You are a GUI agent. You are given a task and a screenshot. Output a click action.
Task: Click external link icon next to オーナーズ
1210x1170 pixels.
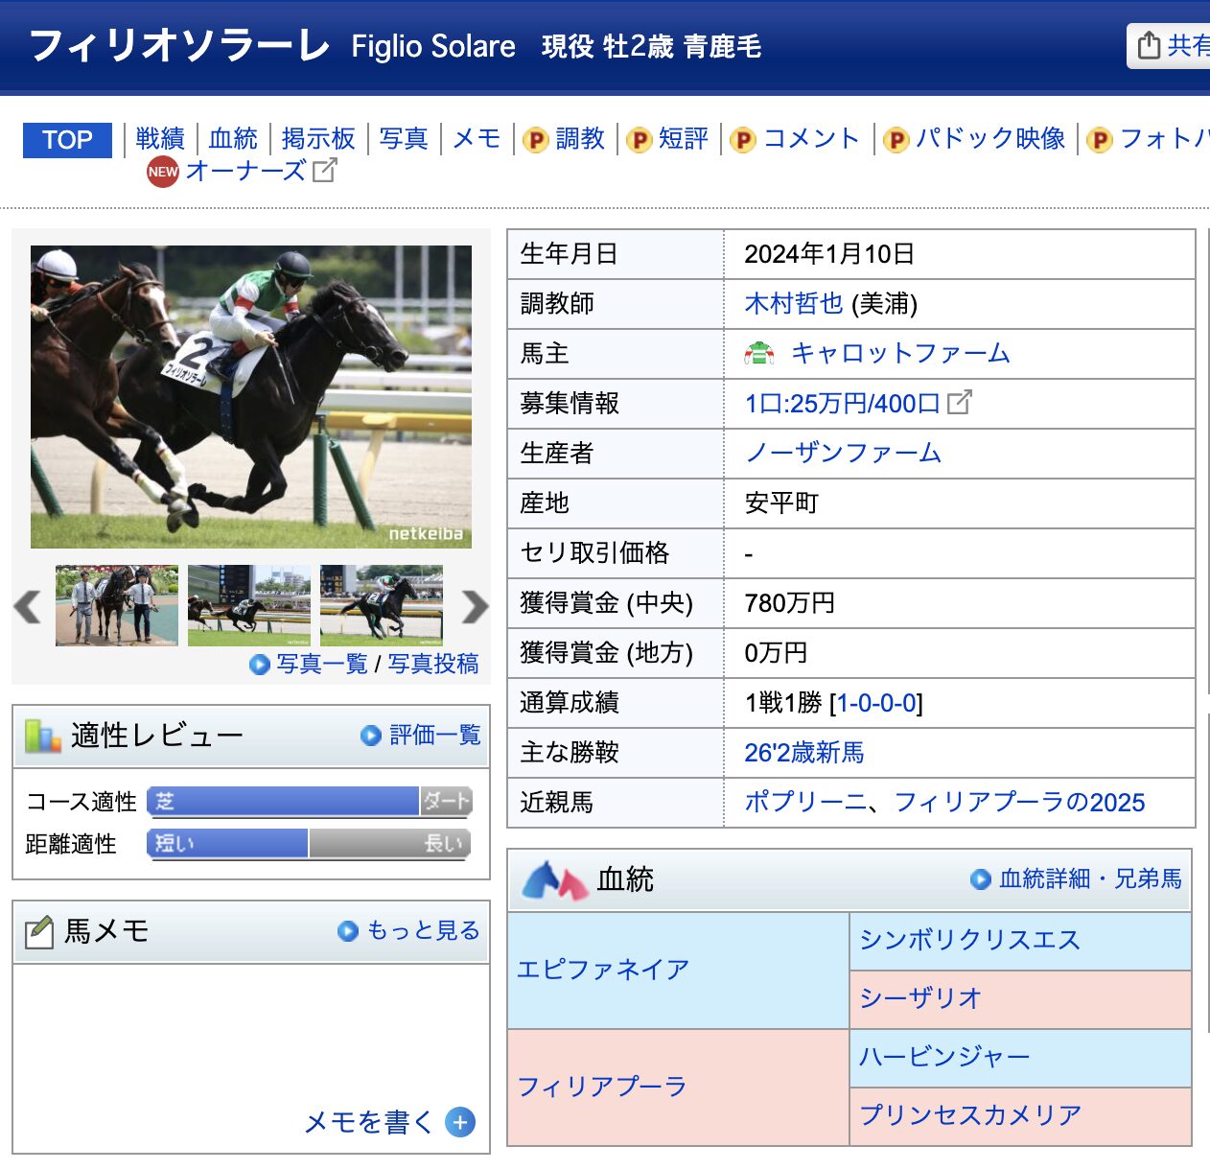click(x=325, y=171)
